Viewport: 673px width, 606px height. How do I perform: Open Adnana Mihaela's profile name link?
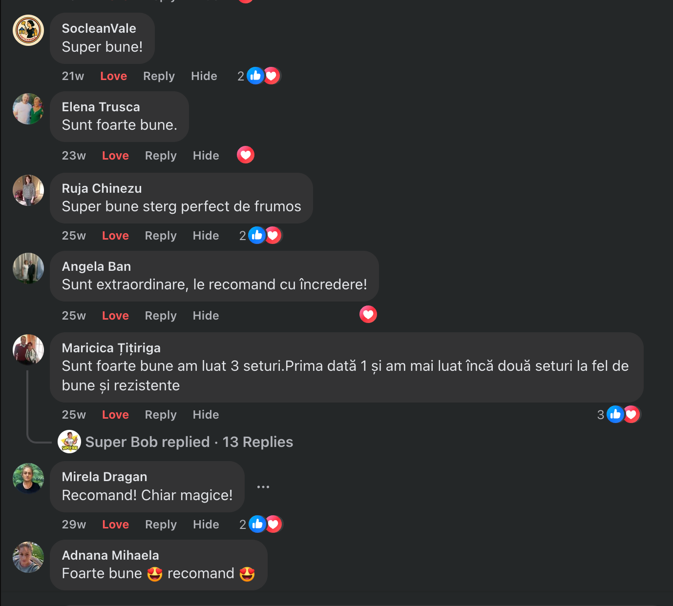coord(110,555)
